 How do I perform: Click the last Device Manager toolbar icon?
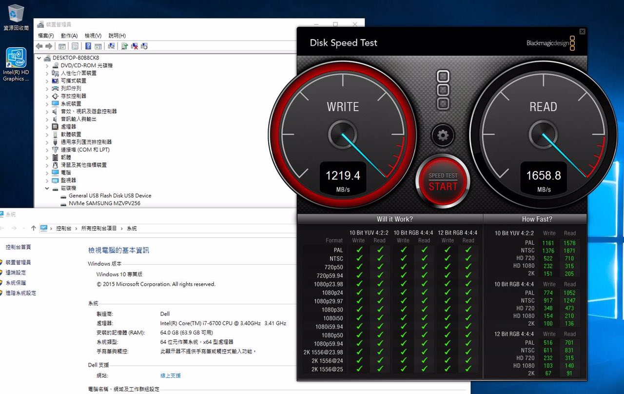tap(144, 46)
